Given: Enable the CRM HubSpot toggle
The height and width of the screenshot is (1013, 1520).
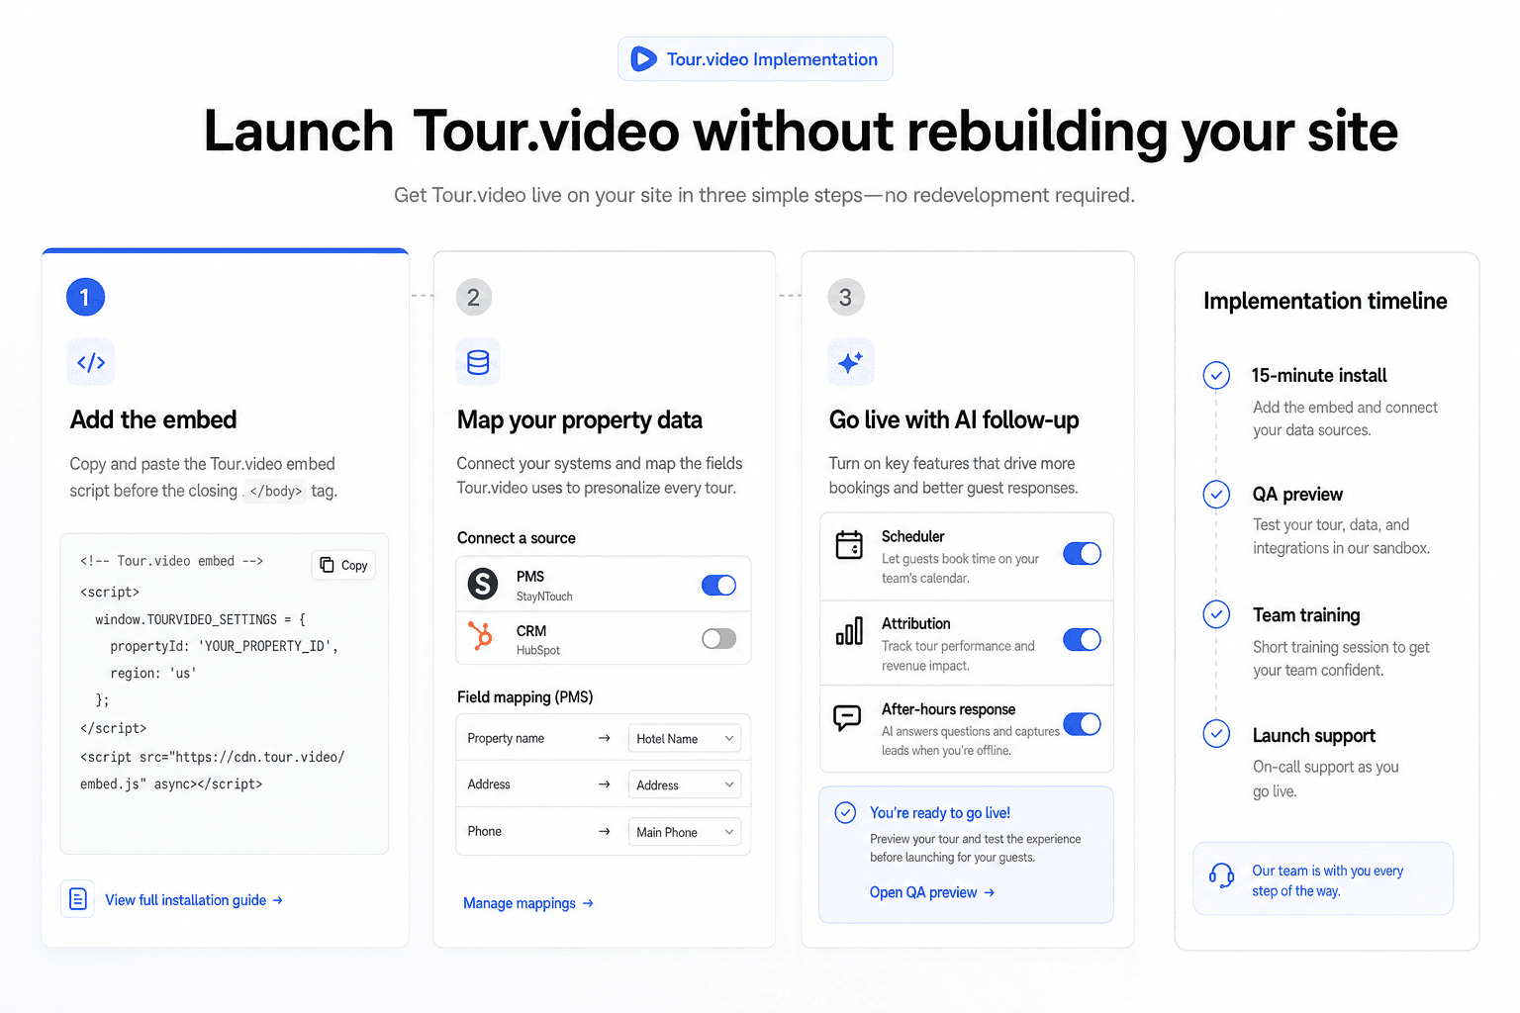Looking at the screenshot, I should coord(718,638).
